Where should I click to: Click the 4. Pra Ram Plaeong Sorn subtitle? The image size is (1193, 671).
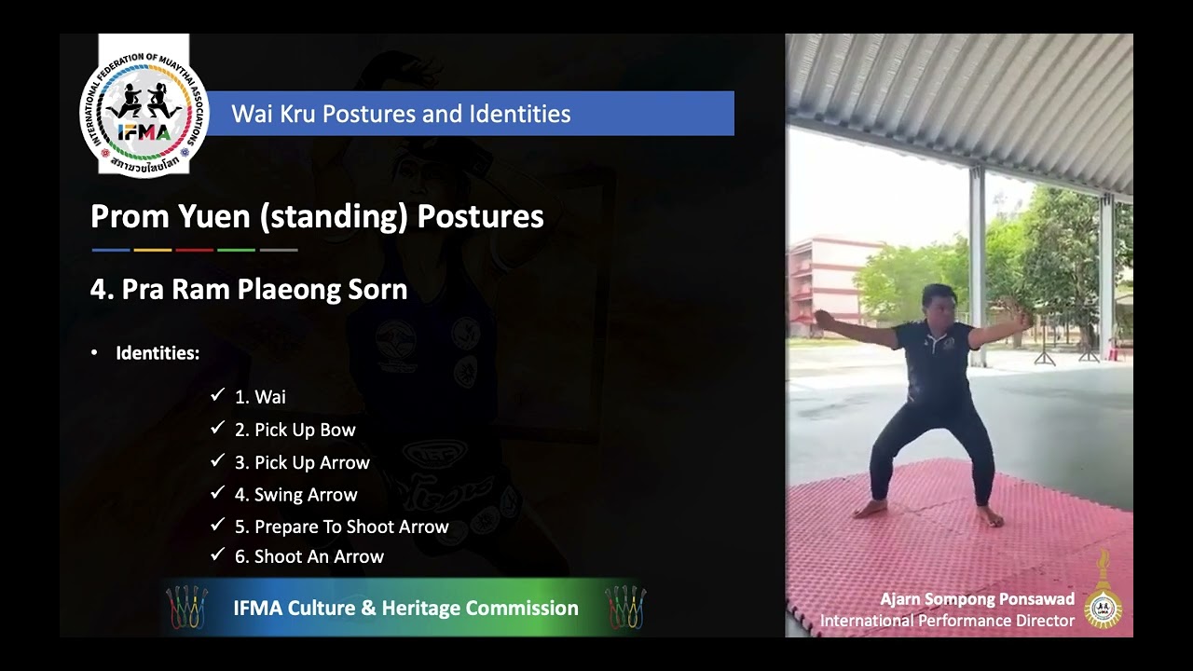coord(249,290)
